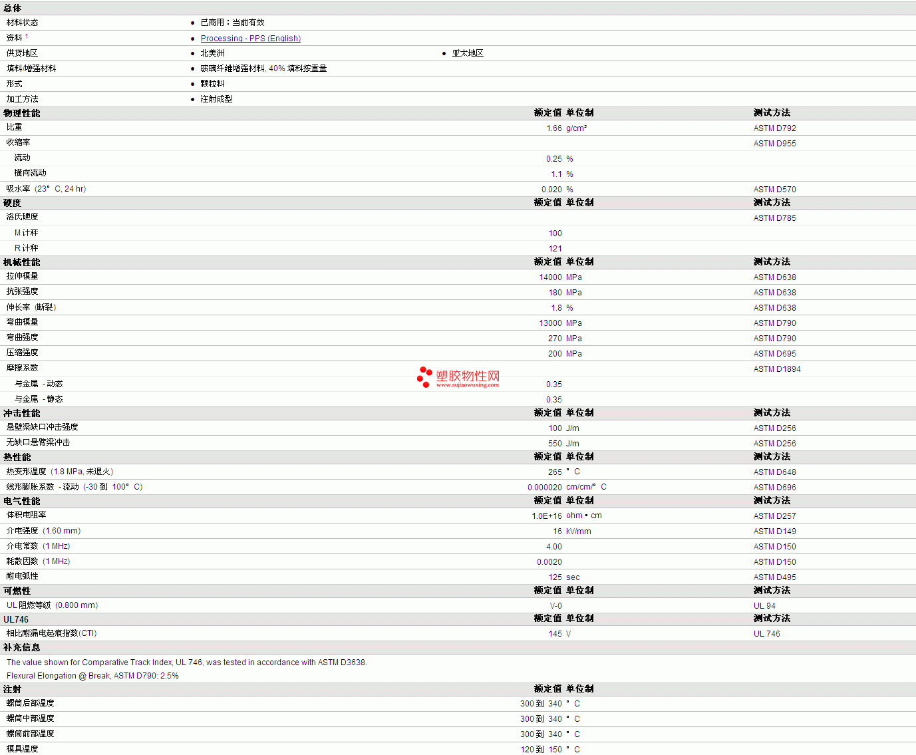
Task: Click the 补充信息 section header
Action: (x=21, y=648)
